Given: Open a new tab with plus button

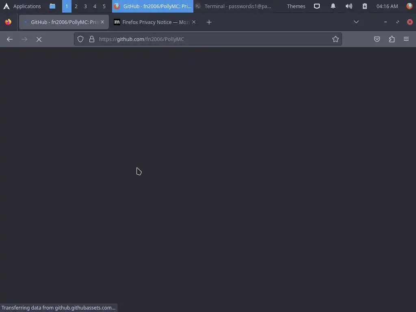Looking at the screenshot, I should point(209,22).
